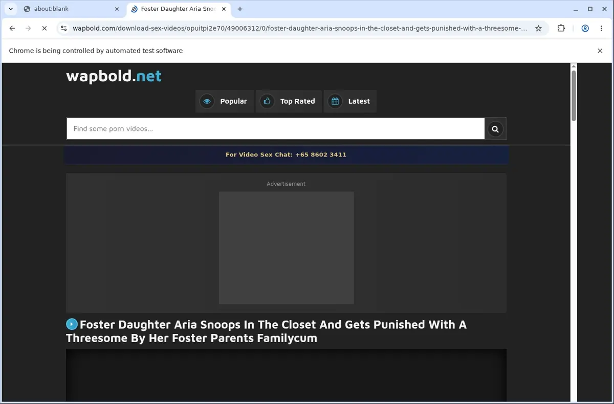Screen dimensions: 614x404
Task: Minimize the Chrome window
Action: point(576,9)
